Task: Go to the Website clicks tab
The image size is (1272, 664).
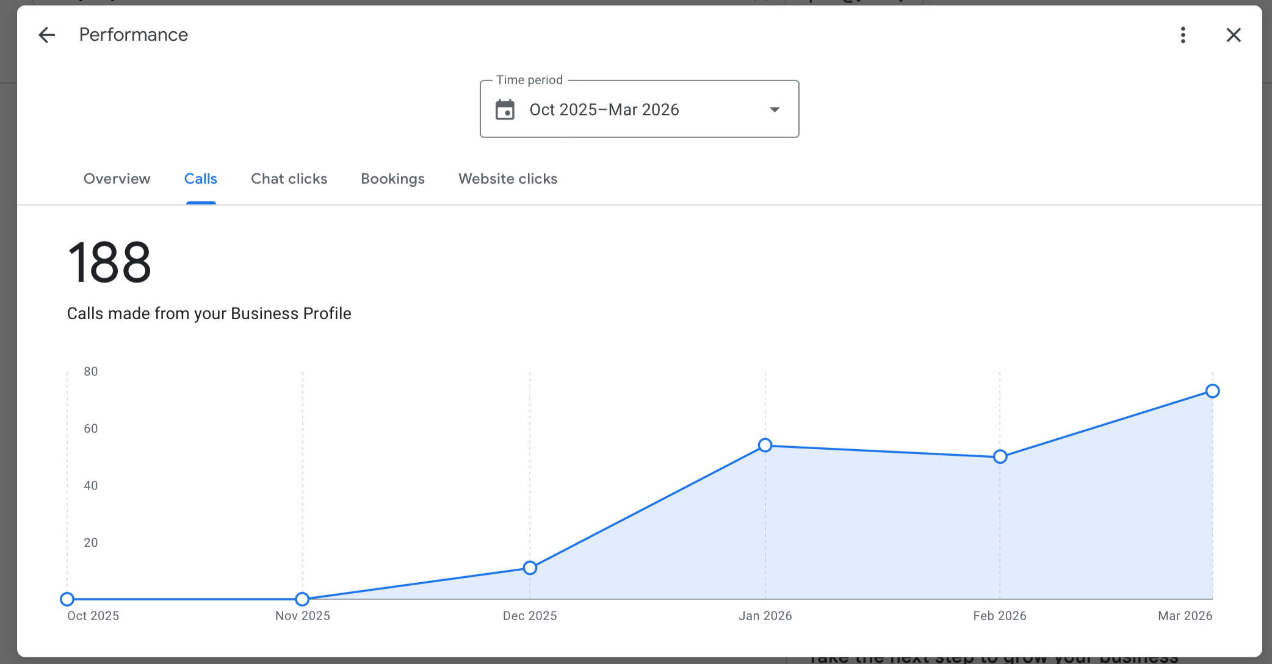Action: tap(508, 179)
